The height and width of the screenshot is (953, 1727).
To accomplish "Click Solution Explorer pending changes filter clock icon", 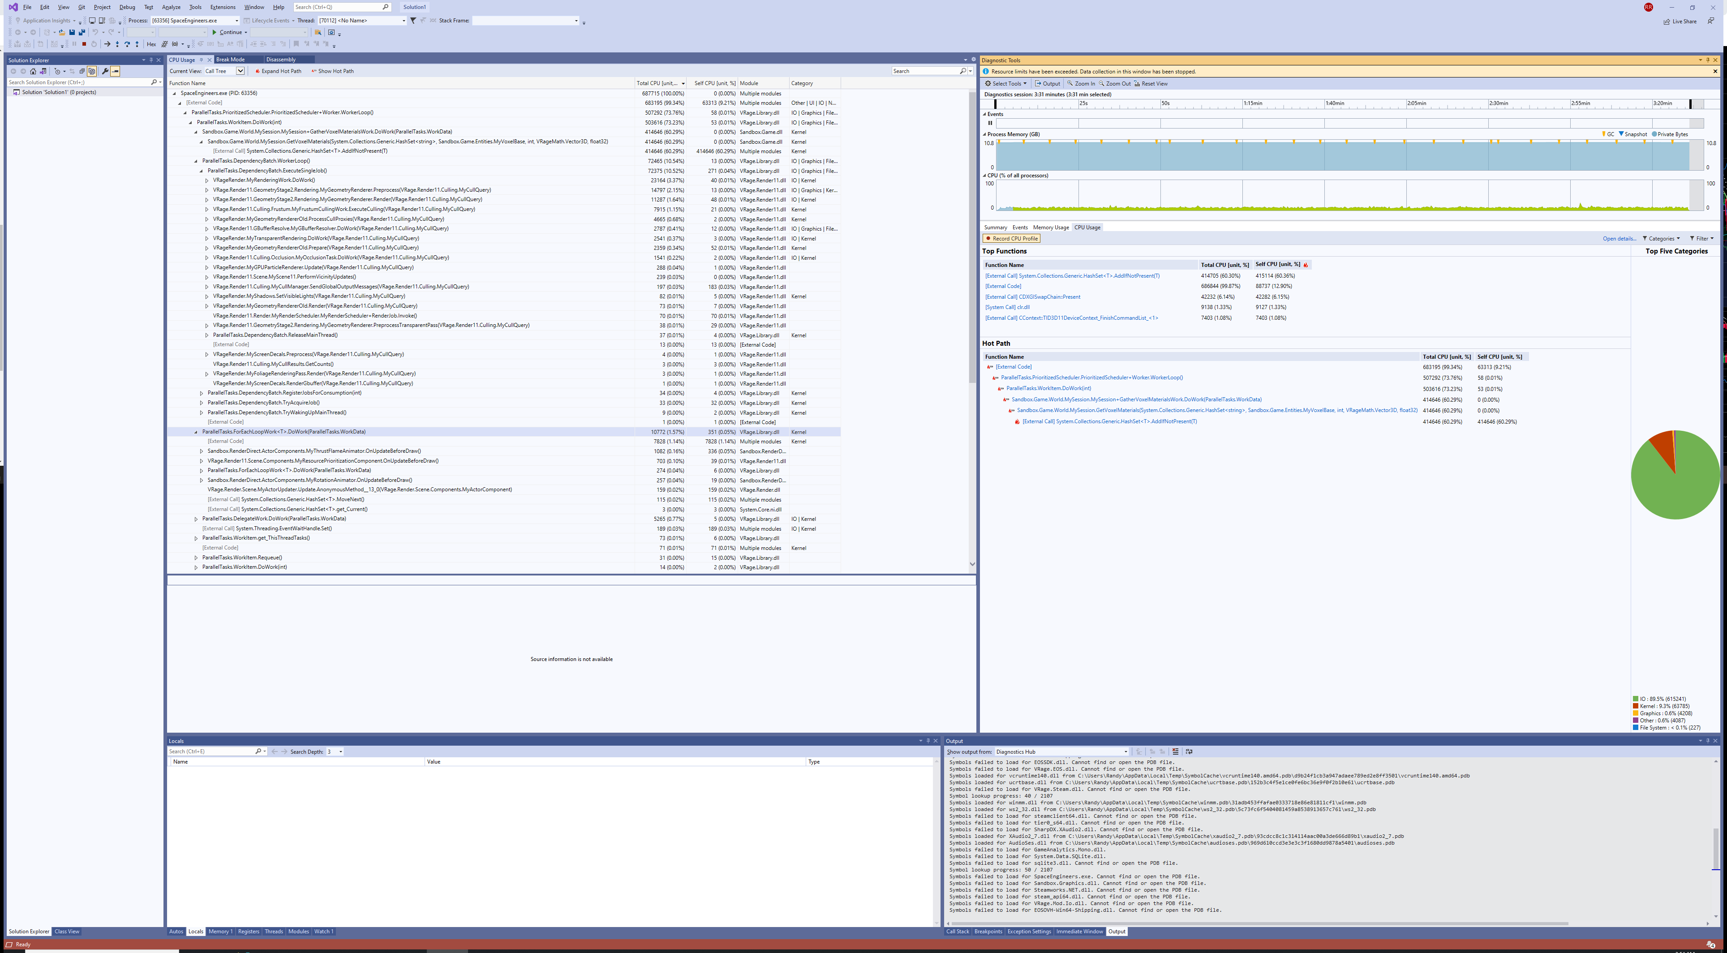I will click(x=57, y=71).
